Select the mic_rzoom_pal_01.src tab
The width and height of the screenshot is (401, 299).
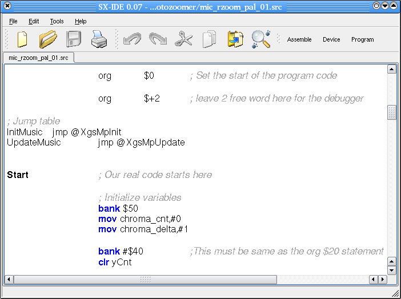click(x=38, y=58)
